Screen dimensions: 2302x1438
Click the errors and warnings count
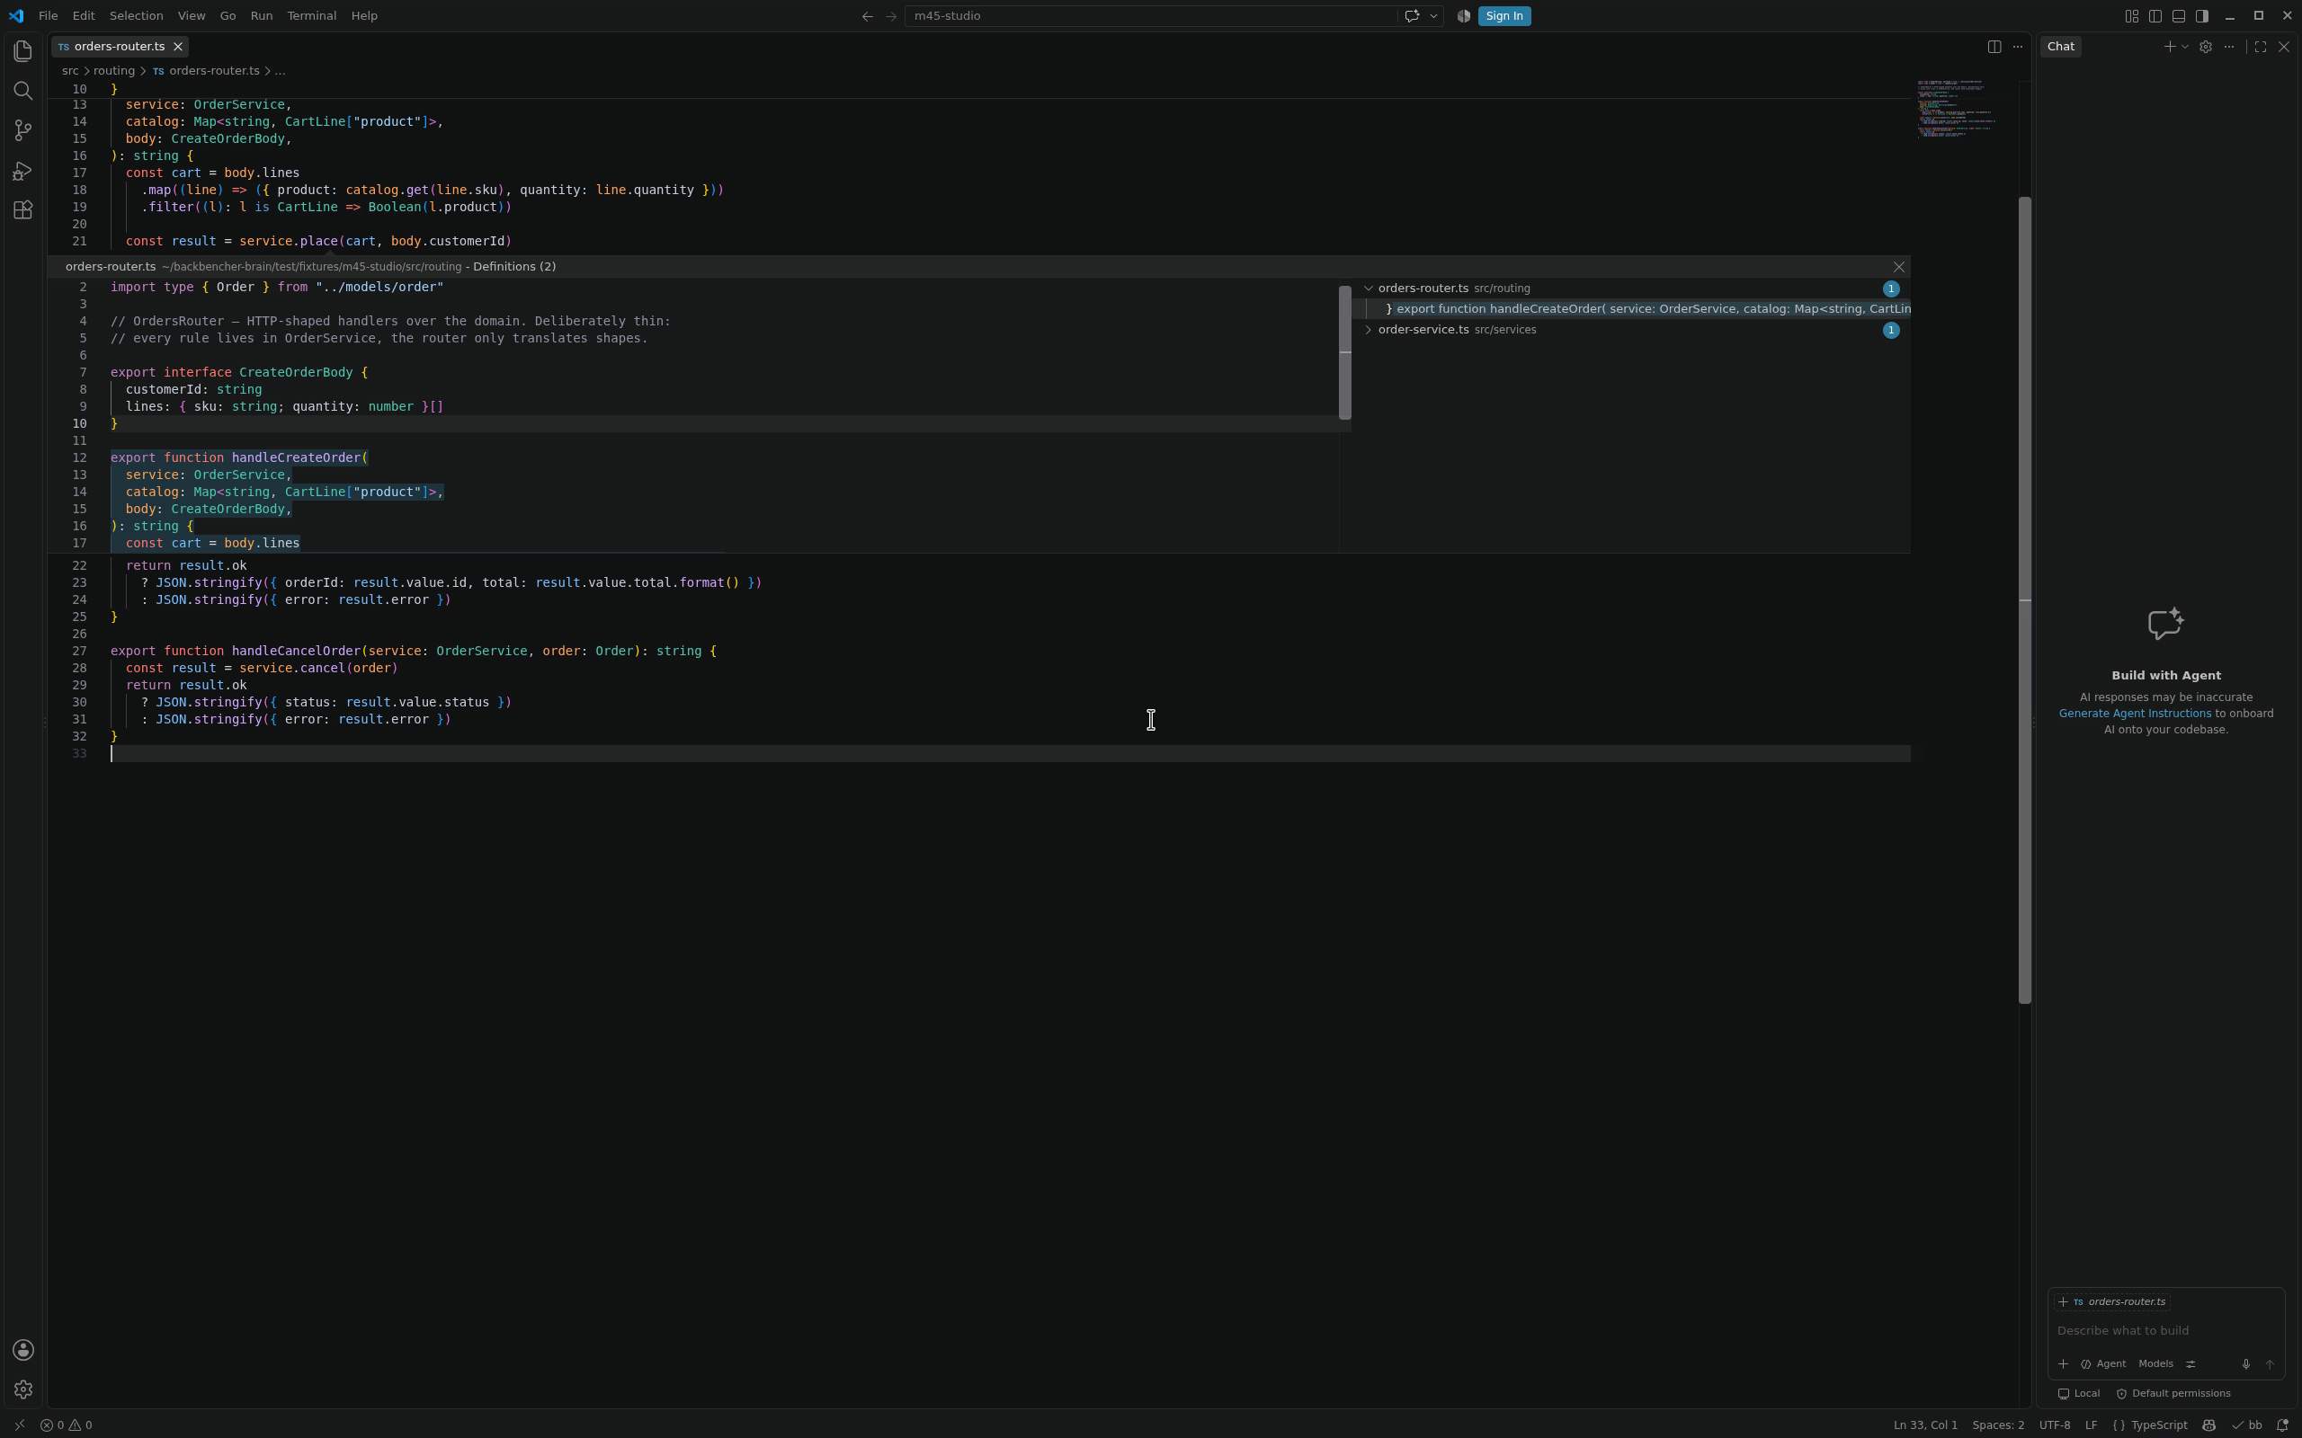[x=67, y=1425]
